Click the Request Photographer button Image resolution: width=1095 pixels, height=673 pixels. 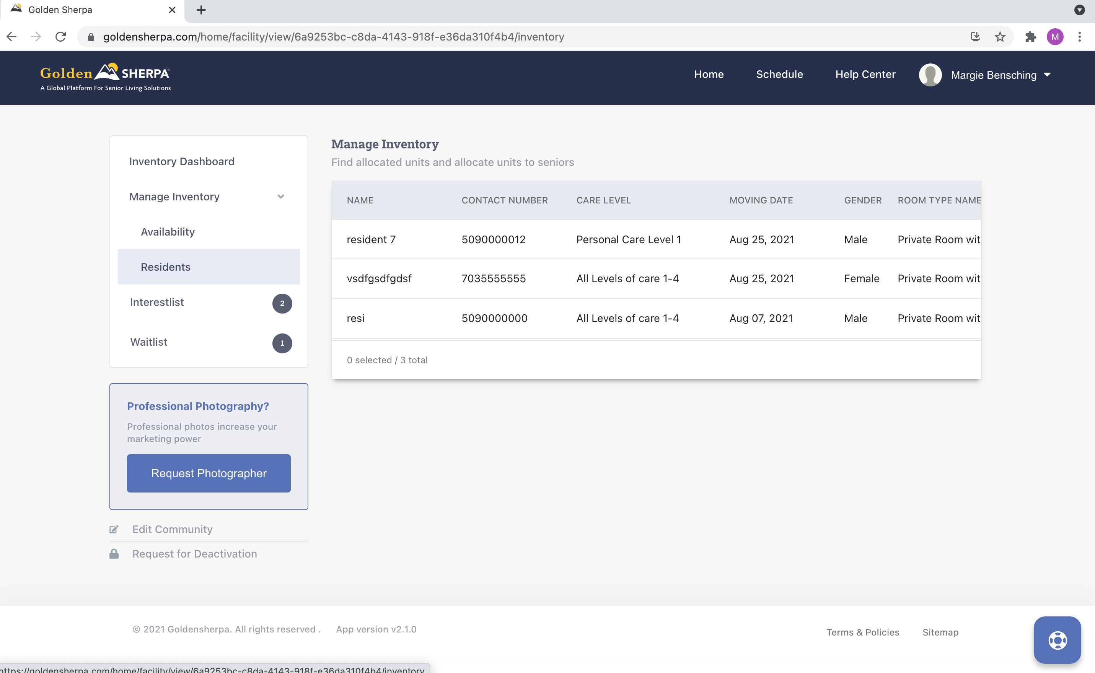[x=209, y=473]
